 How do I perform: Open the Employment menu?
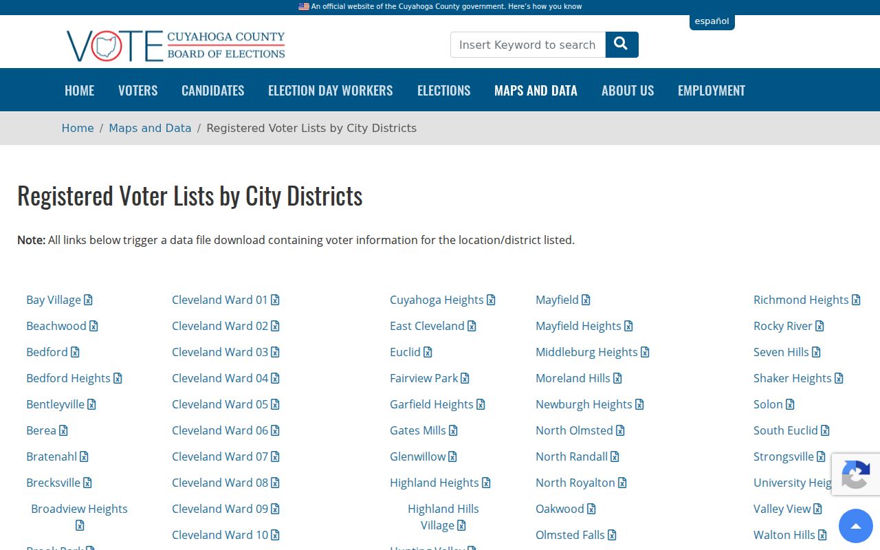[712, 90]
